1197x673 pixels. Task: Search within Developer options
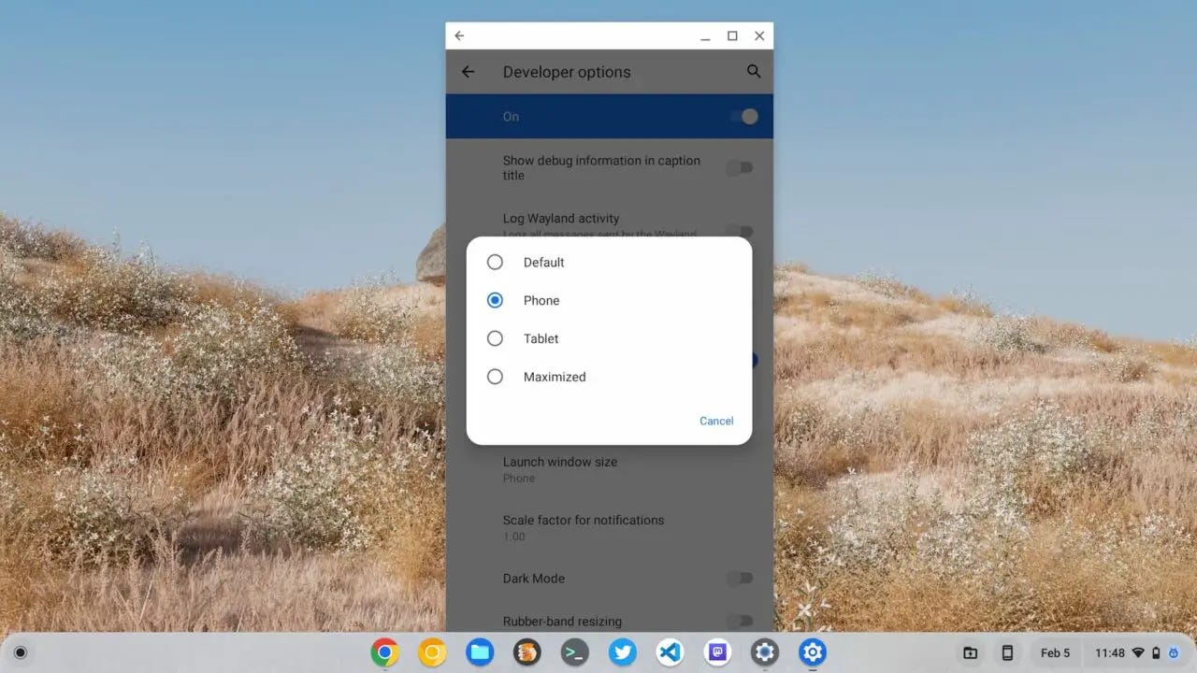(754, 71)
